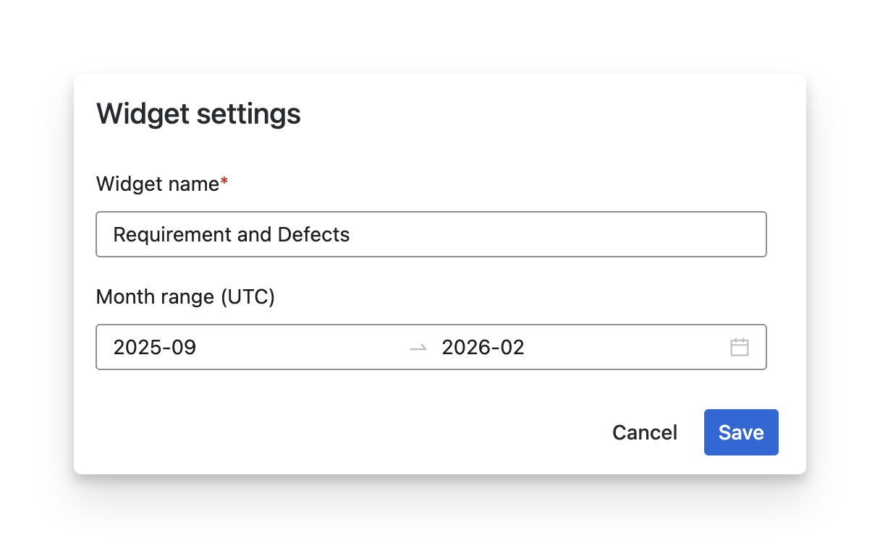Image resolution: width=880 pixels, height=548 pixels.
Task: Click blank area right of dialog title
Action: pyautogui.click(x=543, y=114)
